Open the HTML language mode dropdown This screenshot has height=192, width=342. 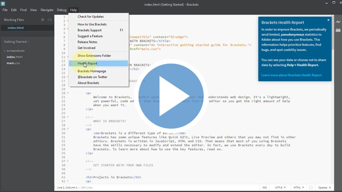tap(298, 188)
